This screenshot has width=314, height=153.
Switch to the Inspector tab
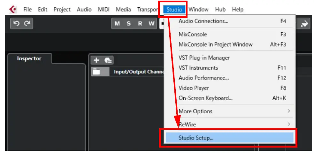point(29,59)
